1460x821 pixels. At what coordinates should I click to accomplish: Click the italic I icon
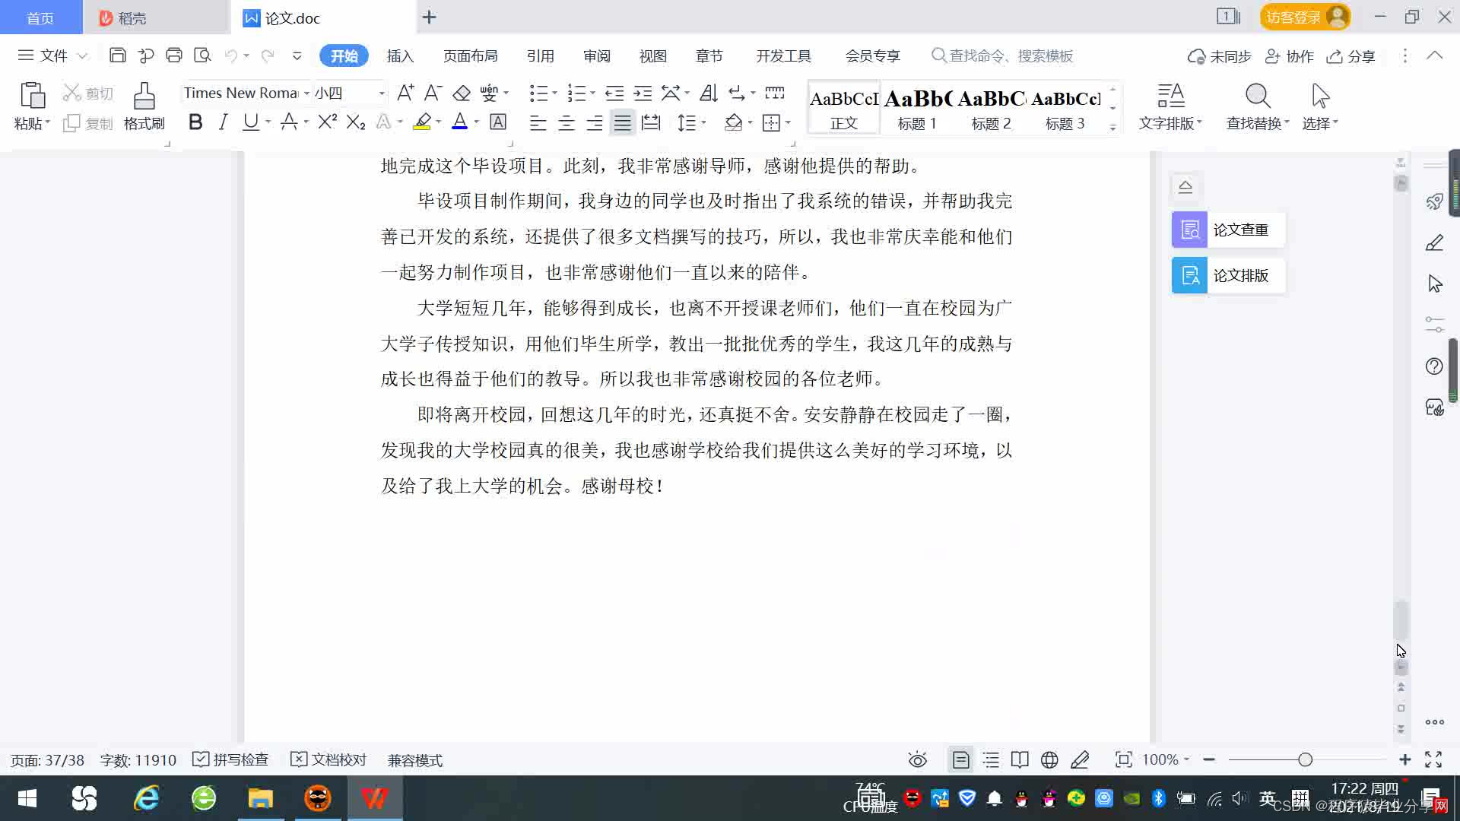click(x=223, y=122)
